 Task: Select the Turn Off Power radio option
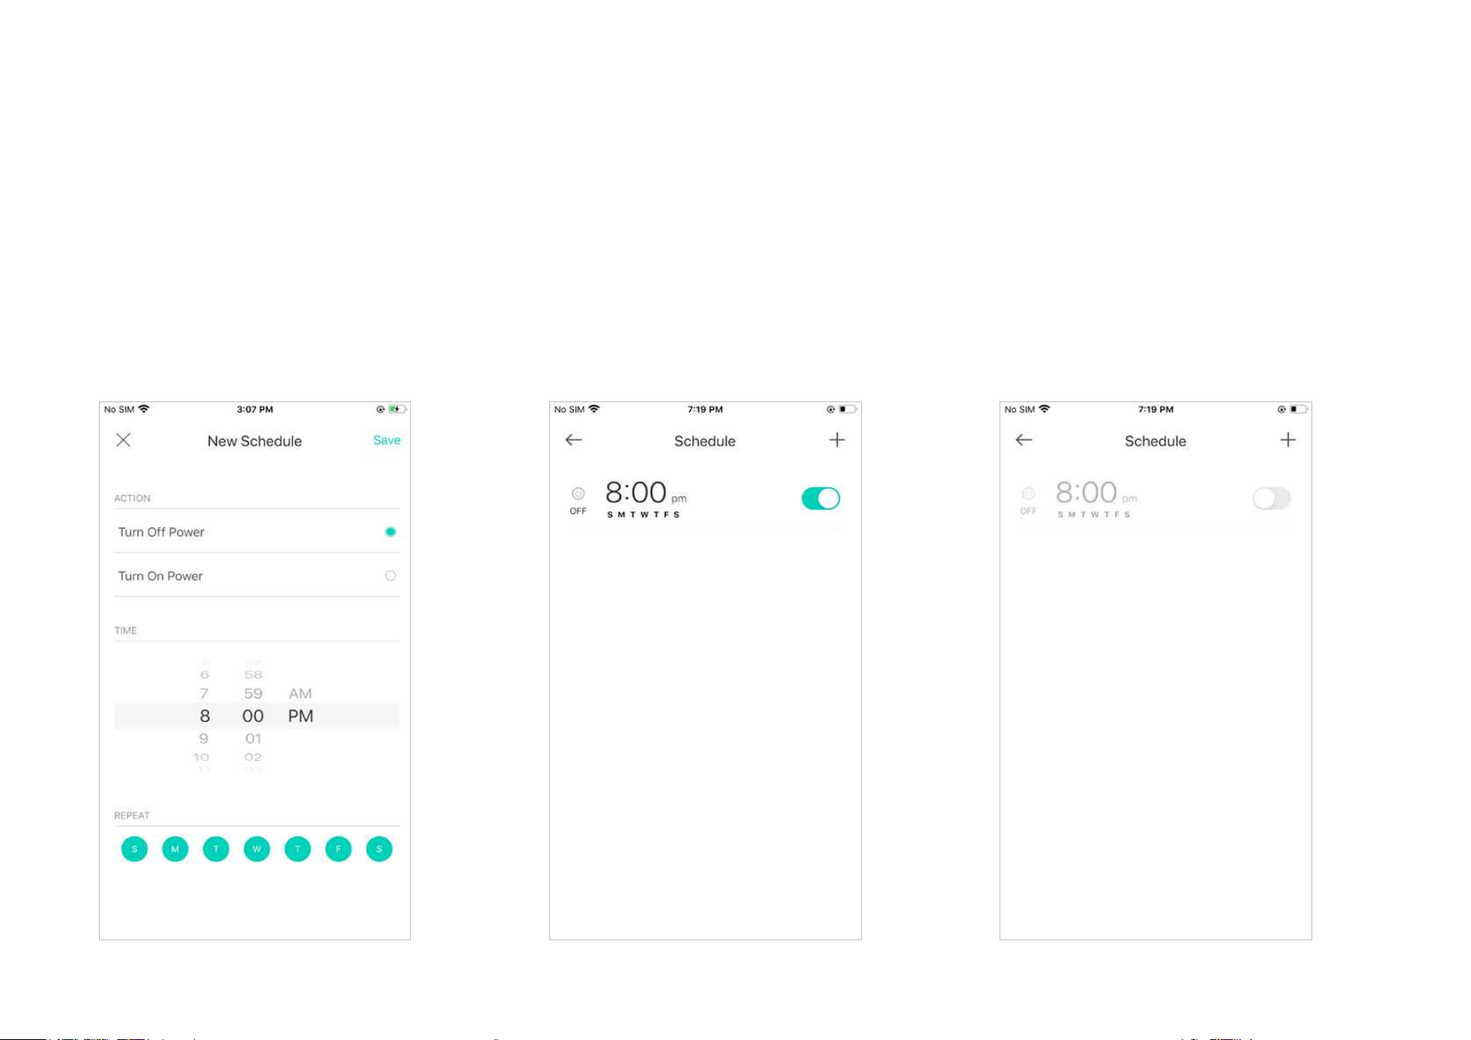(391, 532)
